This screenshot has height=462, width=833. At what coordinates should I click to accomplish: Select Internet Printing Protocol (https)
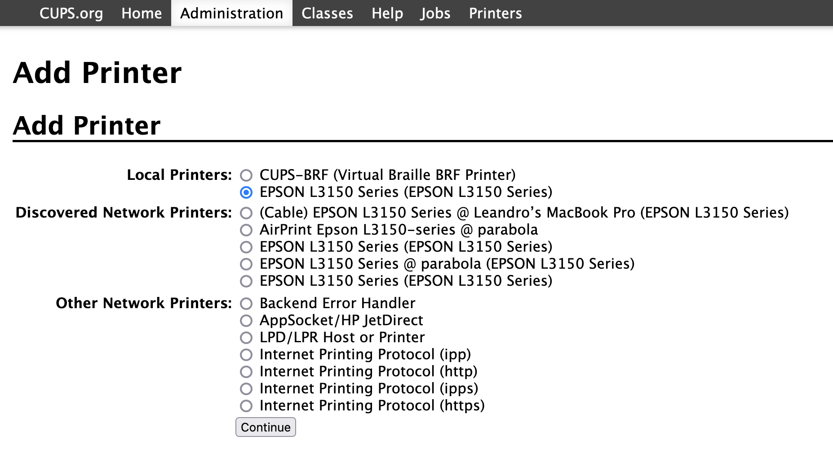pos(246,405)
